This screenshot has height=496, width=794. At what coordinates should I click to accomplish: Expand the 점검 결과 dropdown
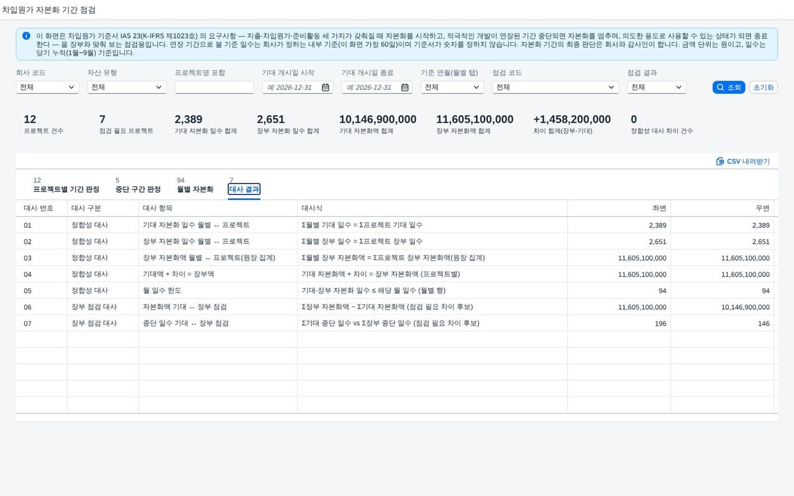click(x=656, y=87)
